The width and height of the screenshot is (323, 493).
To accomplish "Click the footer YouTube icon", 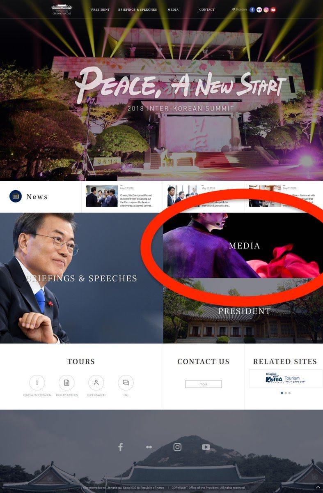I will (x=206, y=447).
